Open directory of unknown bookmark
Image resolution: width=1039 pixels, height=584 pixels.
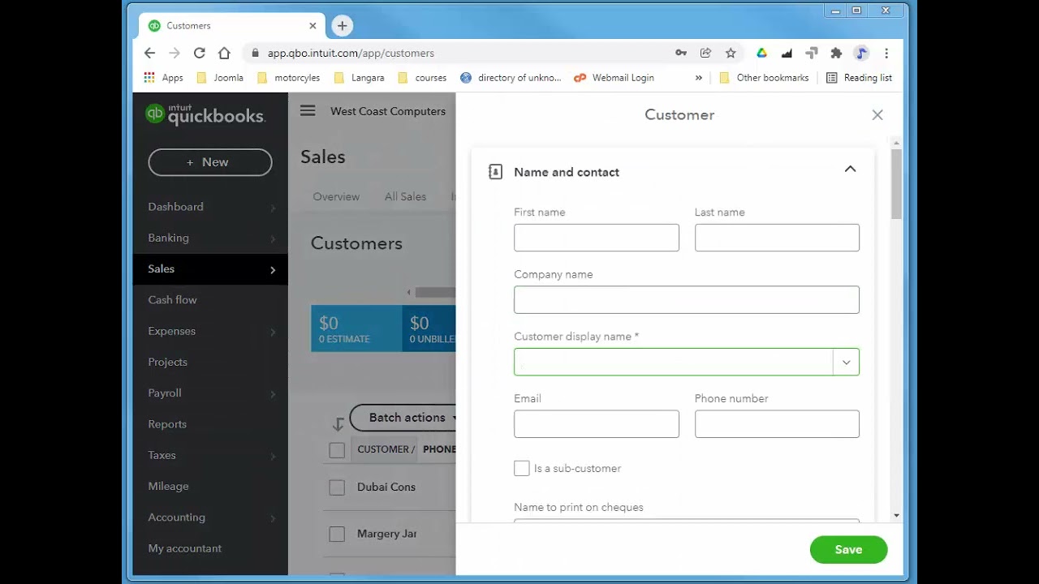(x=511, y=78)
